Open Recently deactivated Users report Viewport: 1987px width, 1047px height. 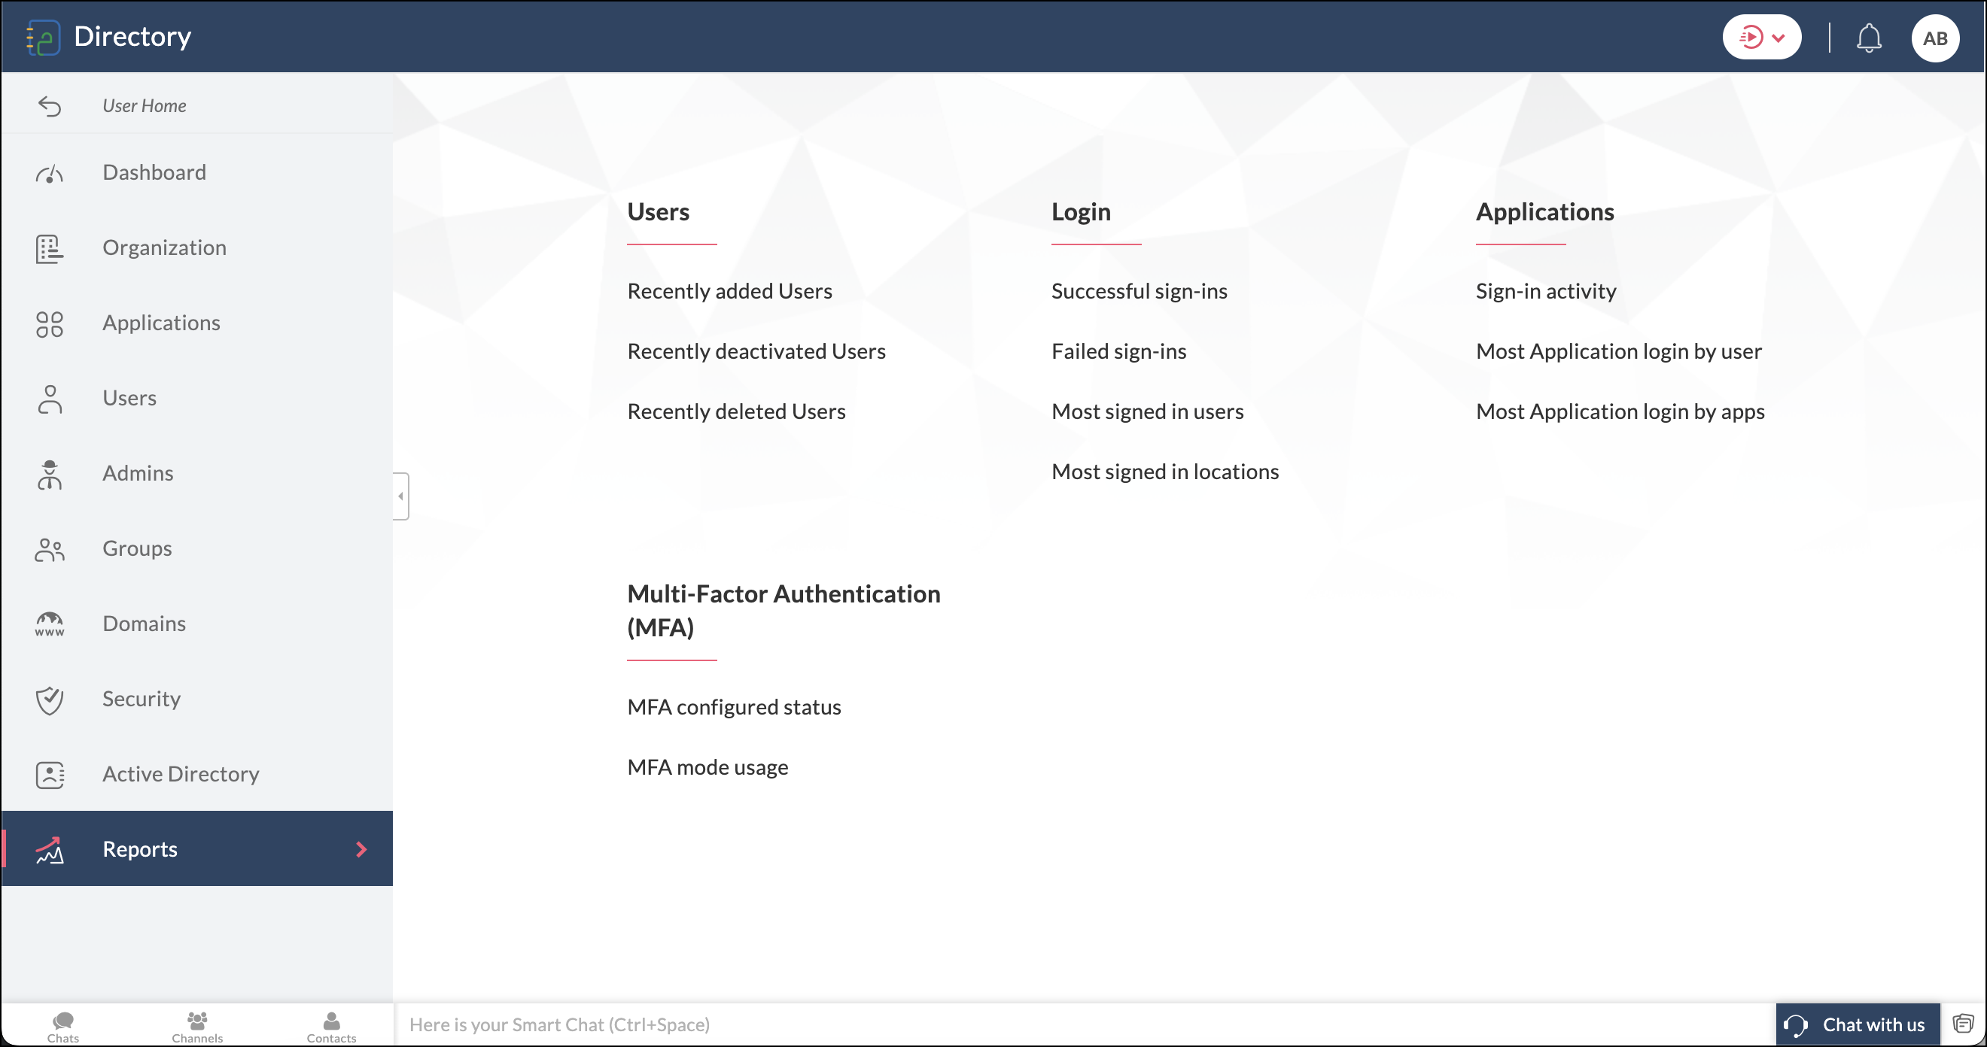click(x=756, y=351)
